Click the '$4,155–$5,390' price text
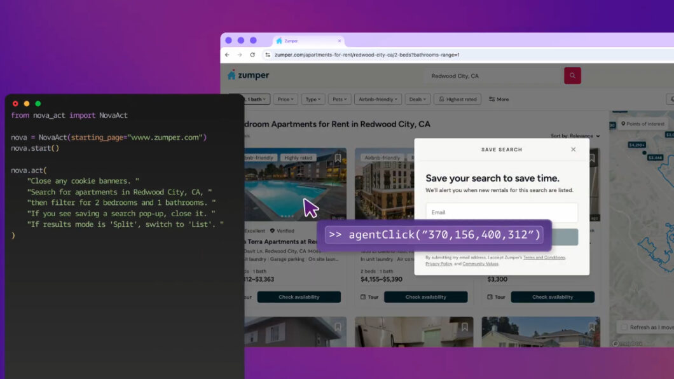 click(x=382, y=279)
